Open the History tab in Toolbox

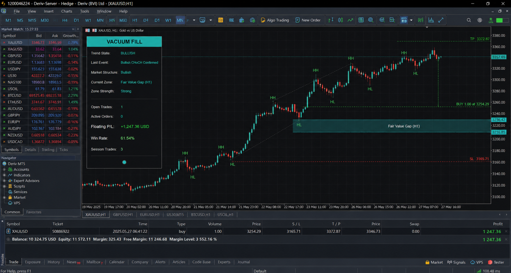pos(54,262)
